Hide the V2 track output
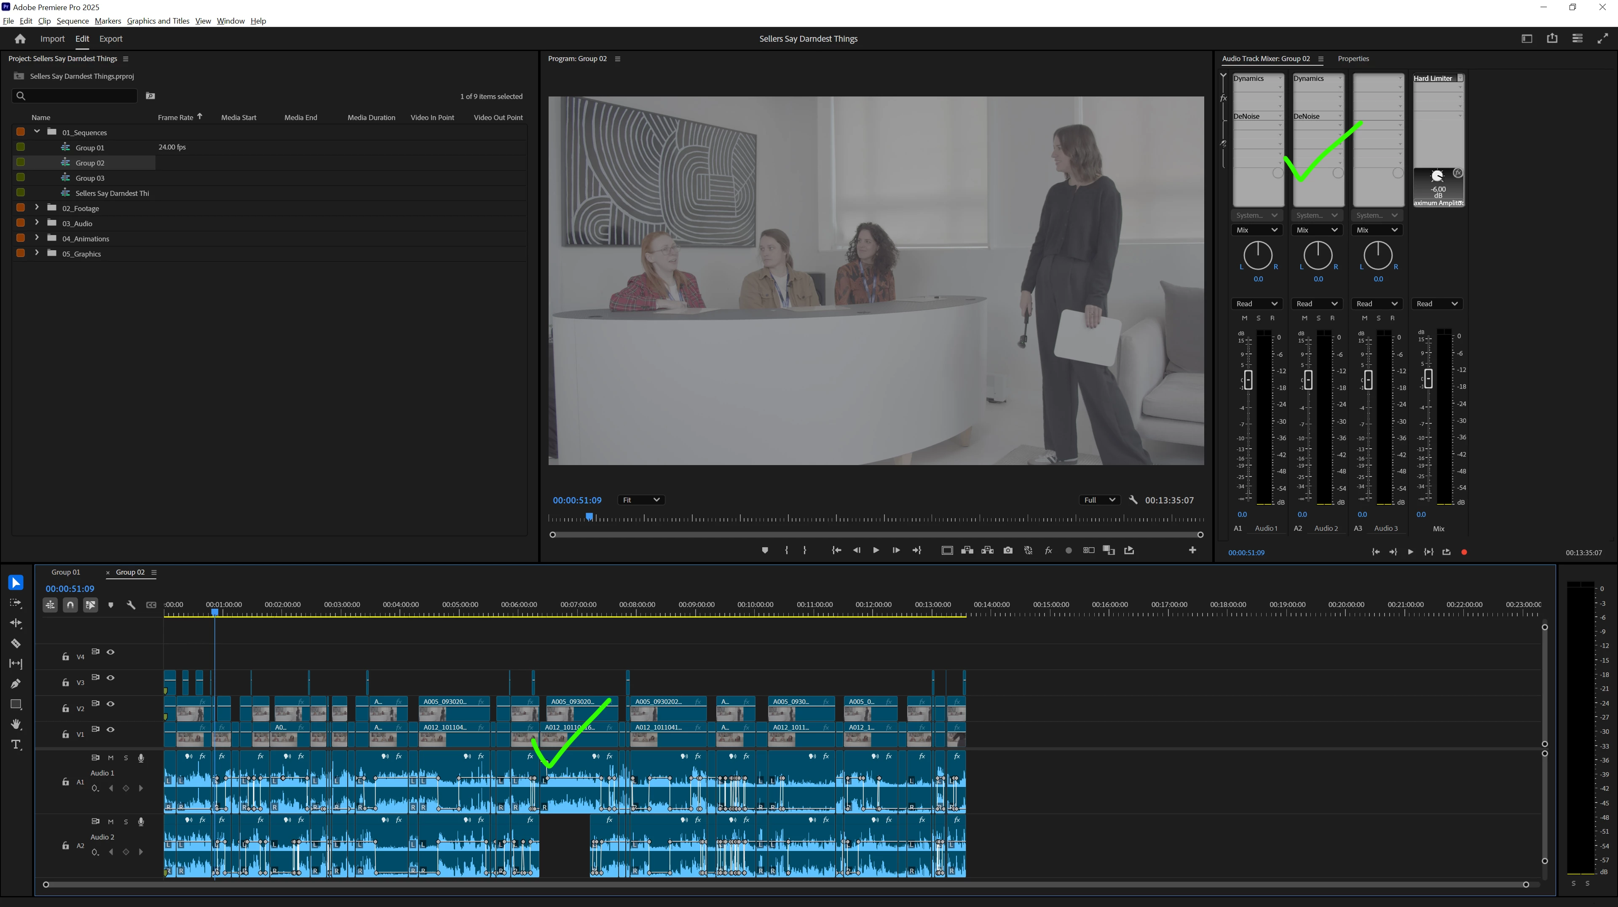Screen dimensions: 1618x907 tap(110, 704)
